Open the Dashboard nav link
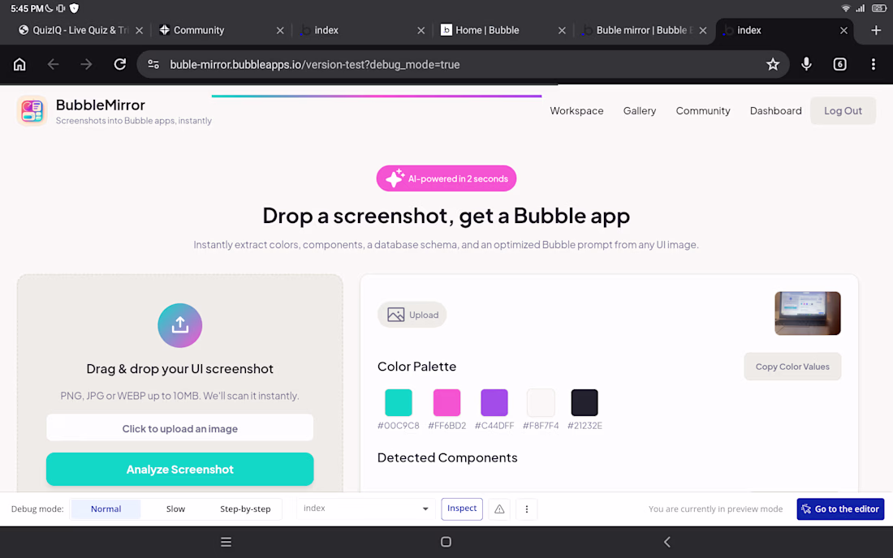This screenshot has height=558, width=893. click(775, 111)
